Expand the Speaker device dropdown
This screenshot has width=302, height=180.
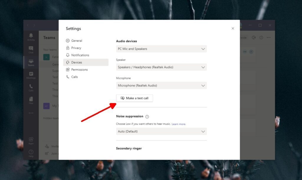click(x=161, y=67)
